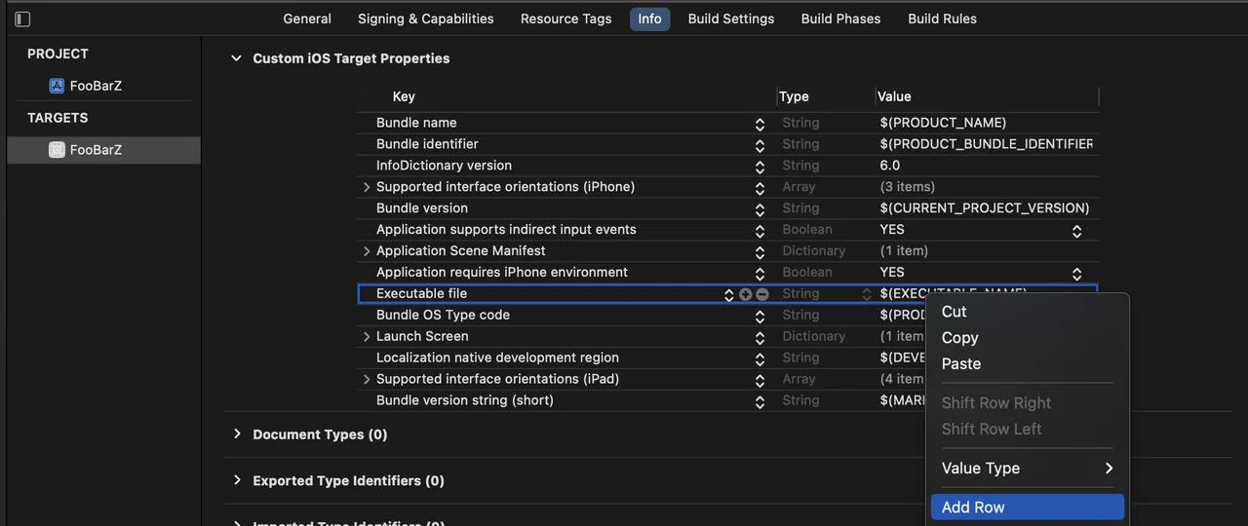
Task: Open key stepper for Bundle name
Action: pos(760,124)
